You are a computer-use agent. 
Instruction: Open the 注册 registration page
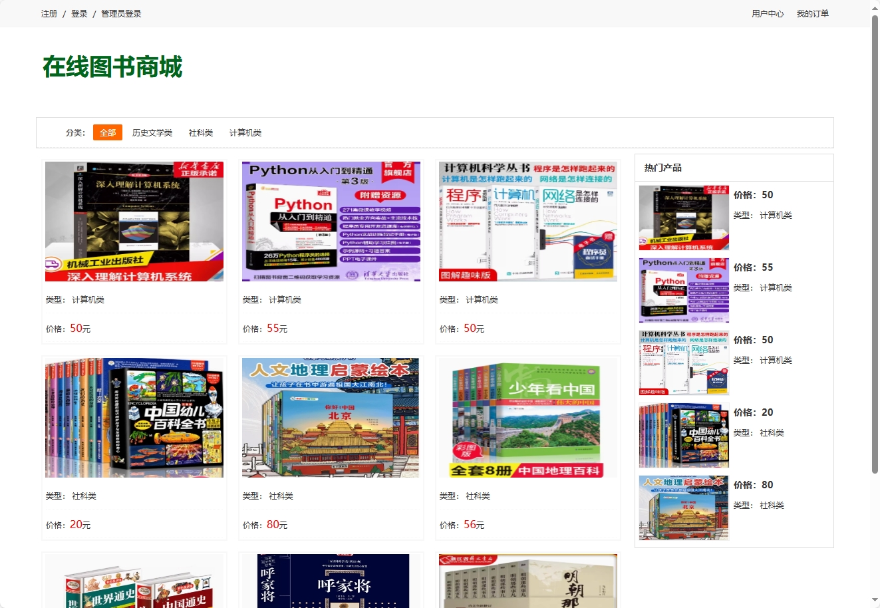[49, 13]
